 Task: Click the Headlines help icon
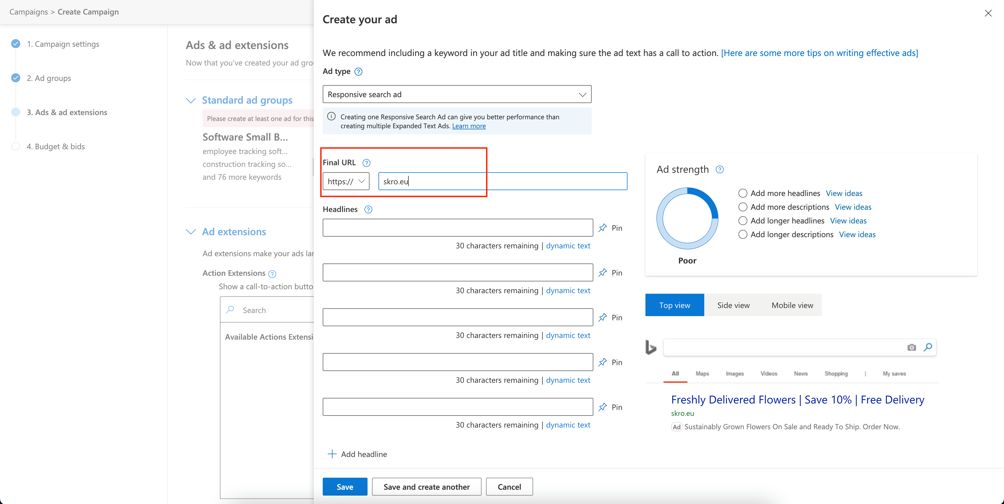[368, 209]
